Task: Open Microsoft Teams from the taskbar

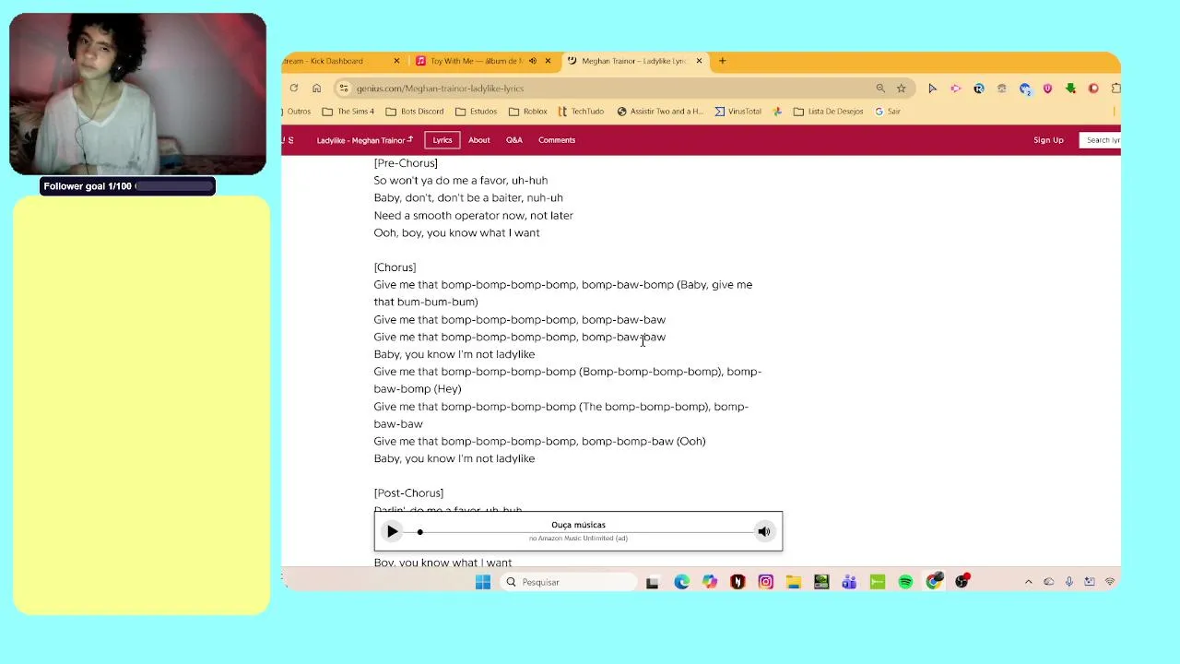Action: click(849, 582)
